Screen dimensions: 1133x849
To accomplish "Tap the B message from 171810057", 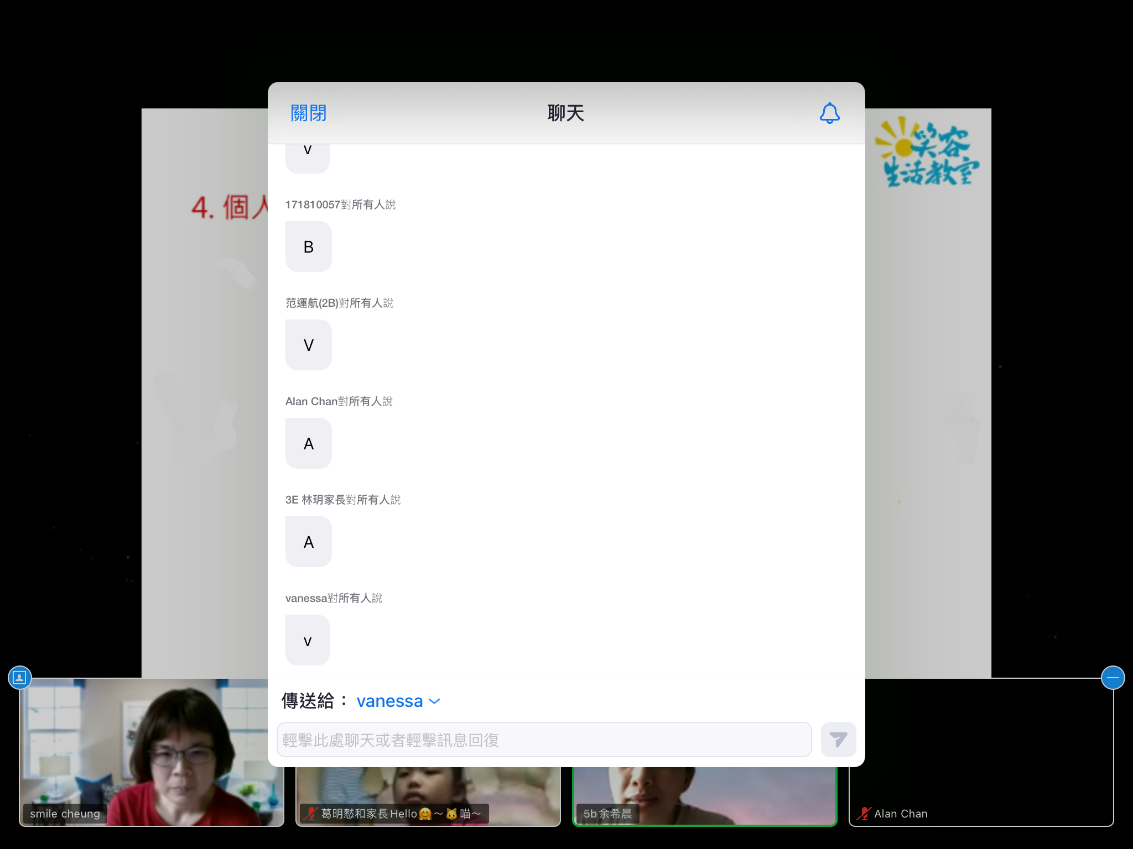I will tap(309, 247).
